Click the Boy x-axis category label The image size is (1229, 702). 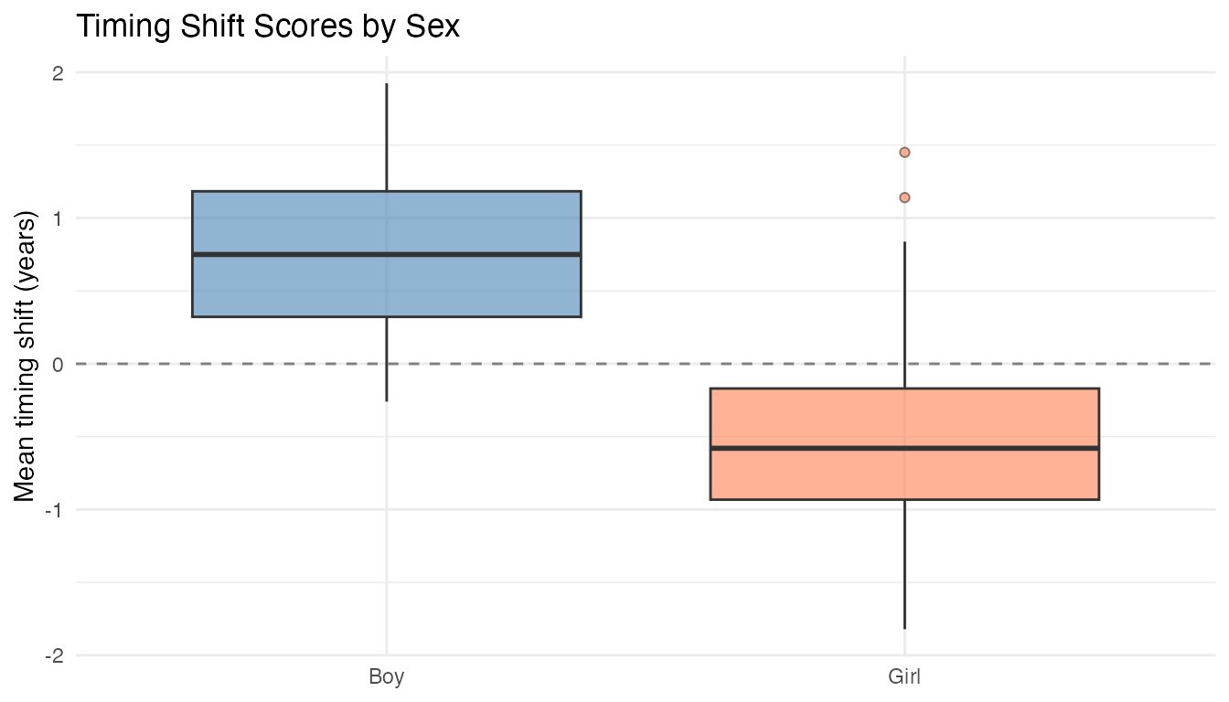click(386, 677)
